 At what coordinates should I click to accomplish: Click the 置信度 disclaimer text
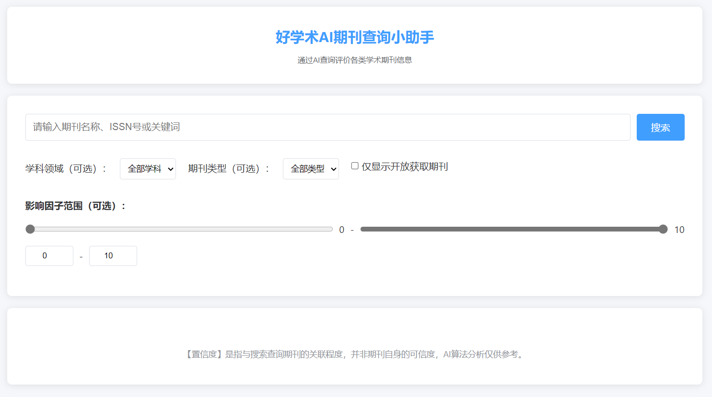pos(356,355)
